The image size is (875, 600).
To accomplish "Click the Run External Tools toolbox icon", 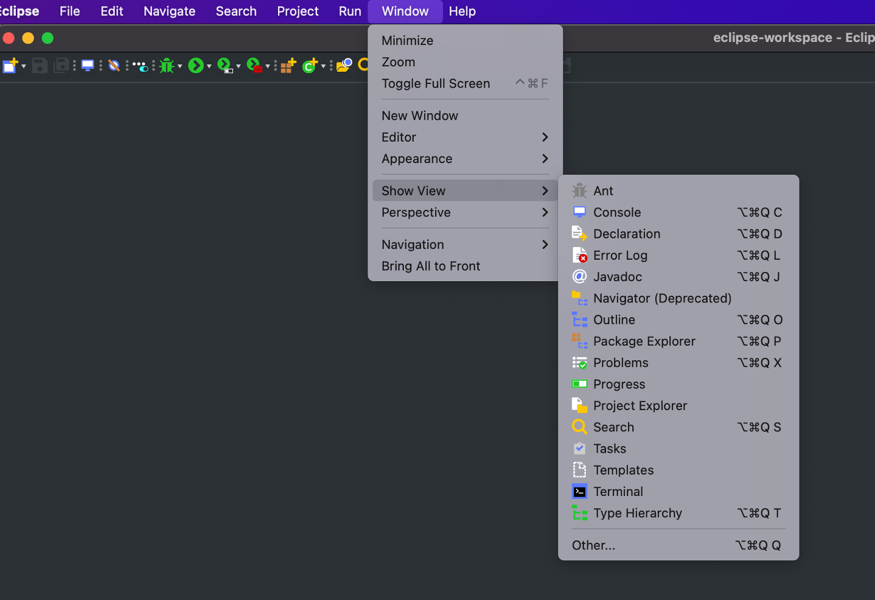I will (254, 66).
